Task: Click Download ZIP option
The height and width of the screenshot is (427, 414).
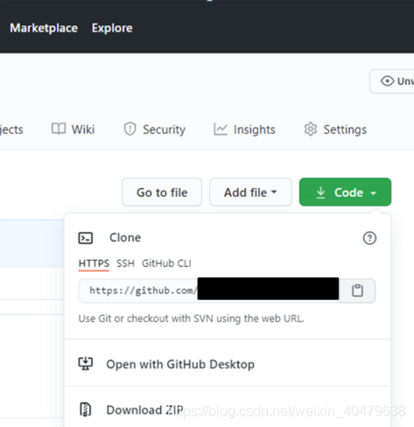Action: pos(228,409)
